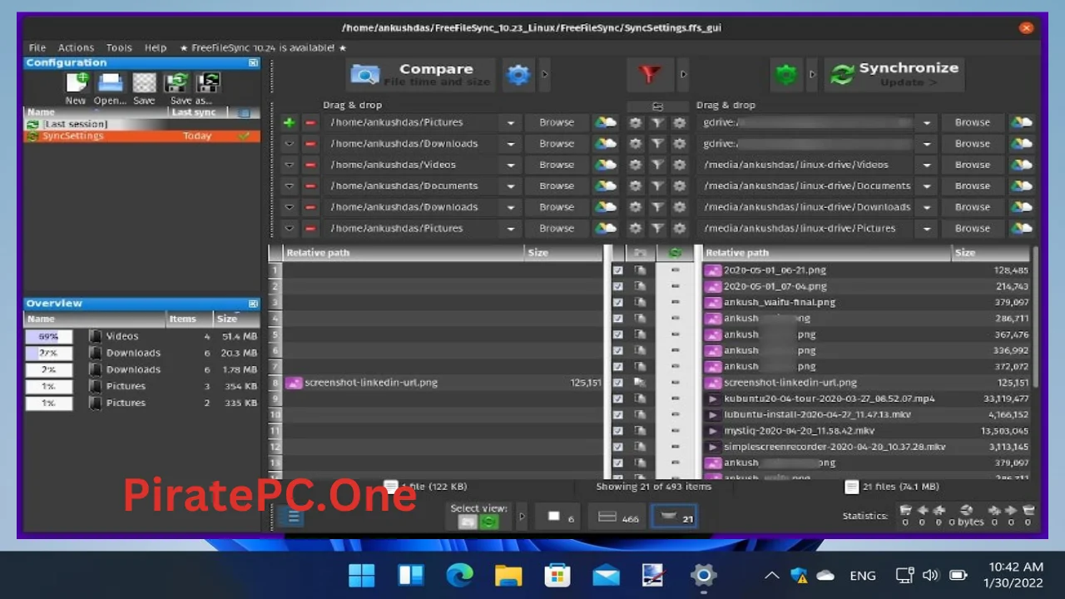Browse for right folder linux-drive/Videos
1065x599 pixels.
click(x=972, y=165)
